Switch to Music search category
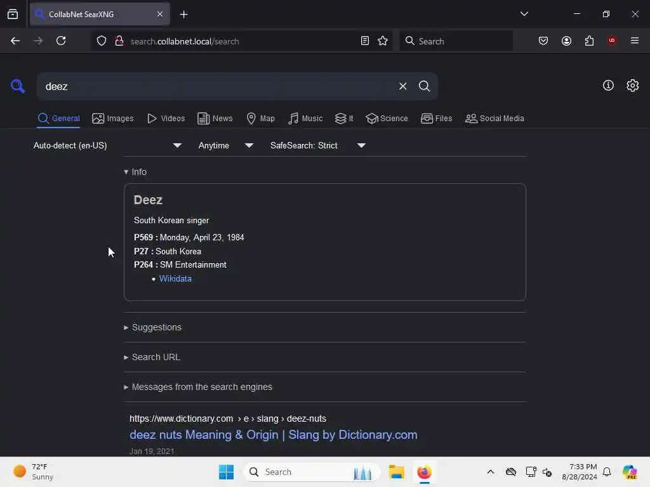 (305, 119)
